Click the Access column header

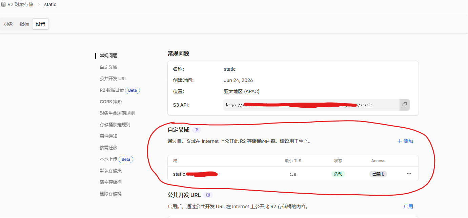(378, 161)
